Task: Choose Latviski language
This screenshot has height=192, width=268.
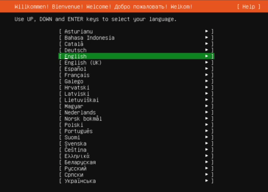Action: (136, 94)
